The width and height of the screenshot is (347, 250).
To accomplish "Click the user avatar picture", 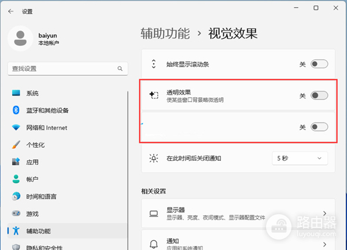I will [20, 38].
